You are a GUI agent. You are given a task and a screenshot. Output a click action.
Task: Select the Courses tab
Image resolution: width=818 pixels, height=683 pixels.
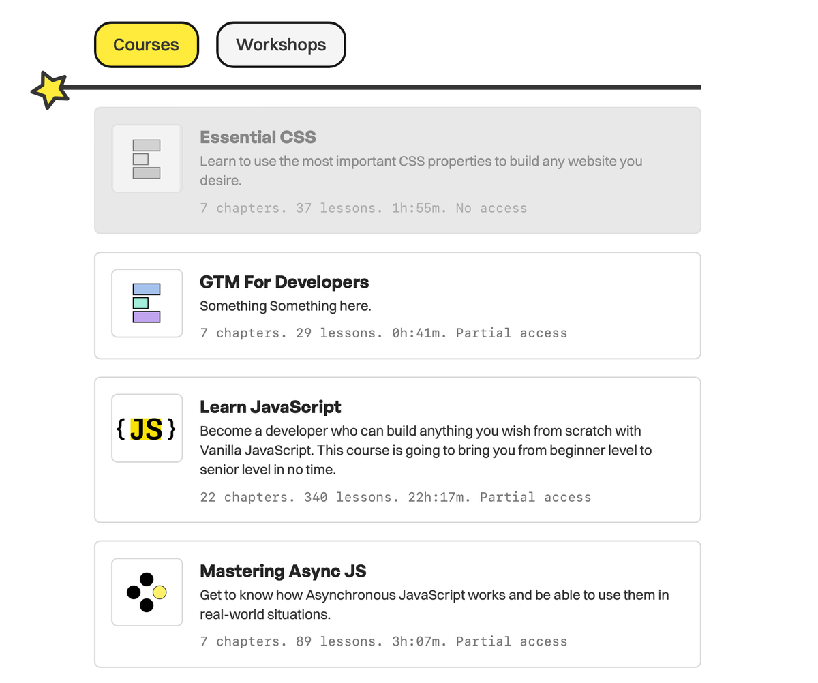click(146, 44)
